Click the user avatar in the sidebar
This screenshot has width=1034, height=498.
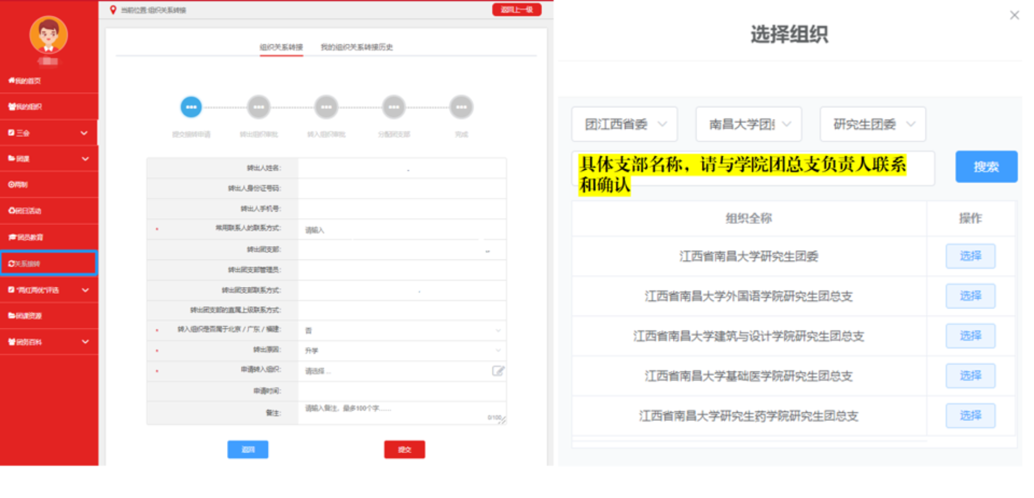click(48, 35)
